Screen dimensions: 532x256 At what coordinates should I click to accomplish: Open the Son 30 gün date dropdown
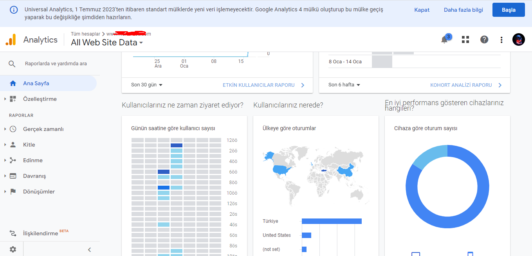(147, 85)
